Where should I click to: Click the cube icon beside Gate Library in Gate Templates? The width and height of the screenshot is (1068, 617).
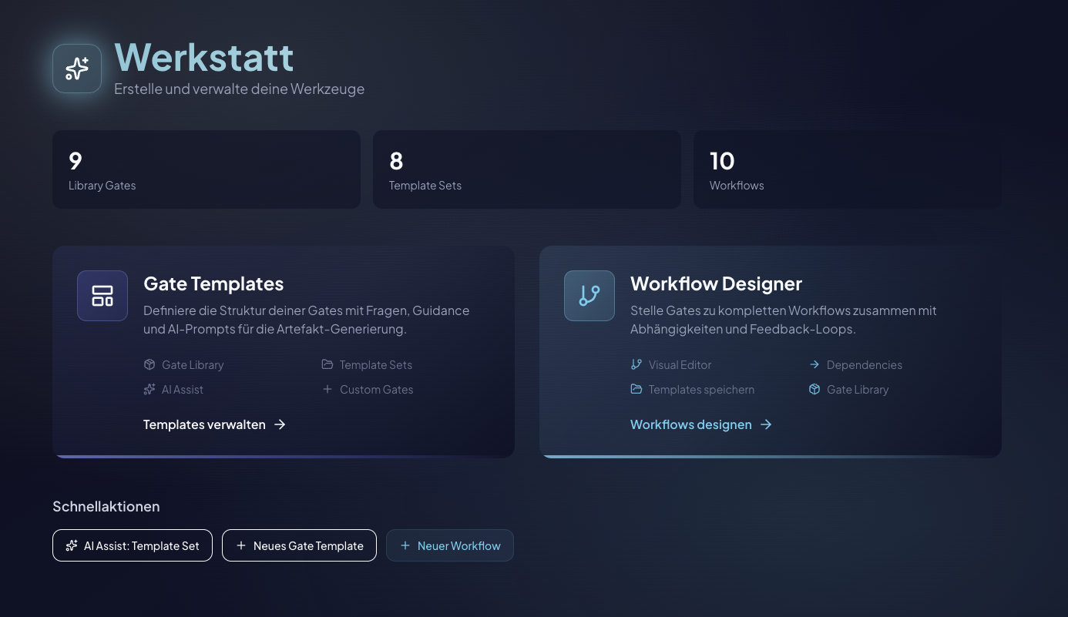[x=149, y=364]
